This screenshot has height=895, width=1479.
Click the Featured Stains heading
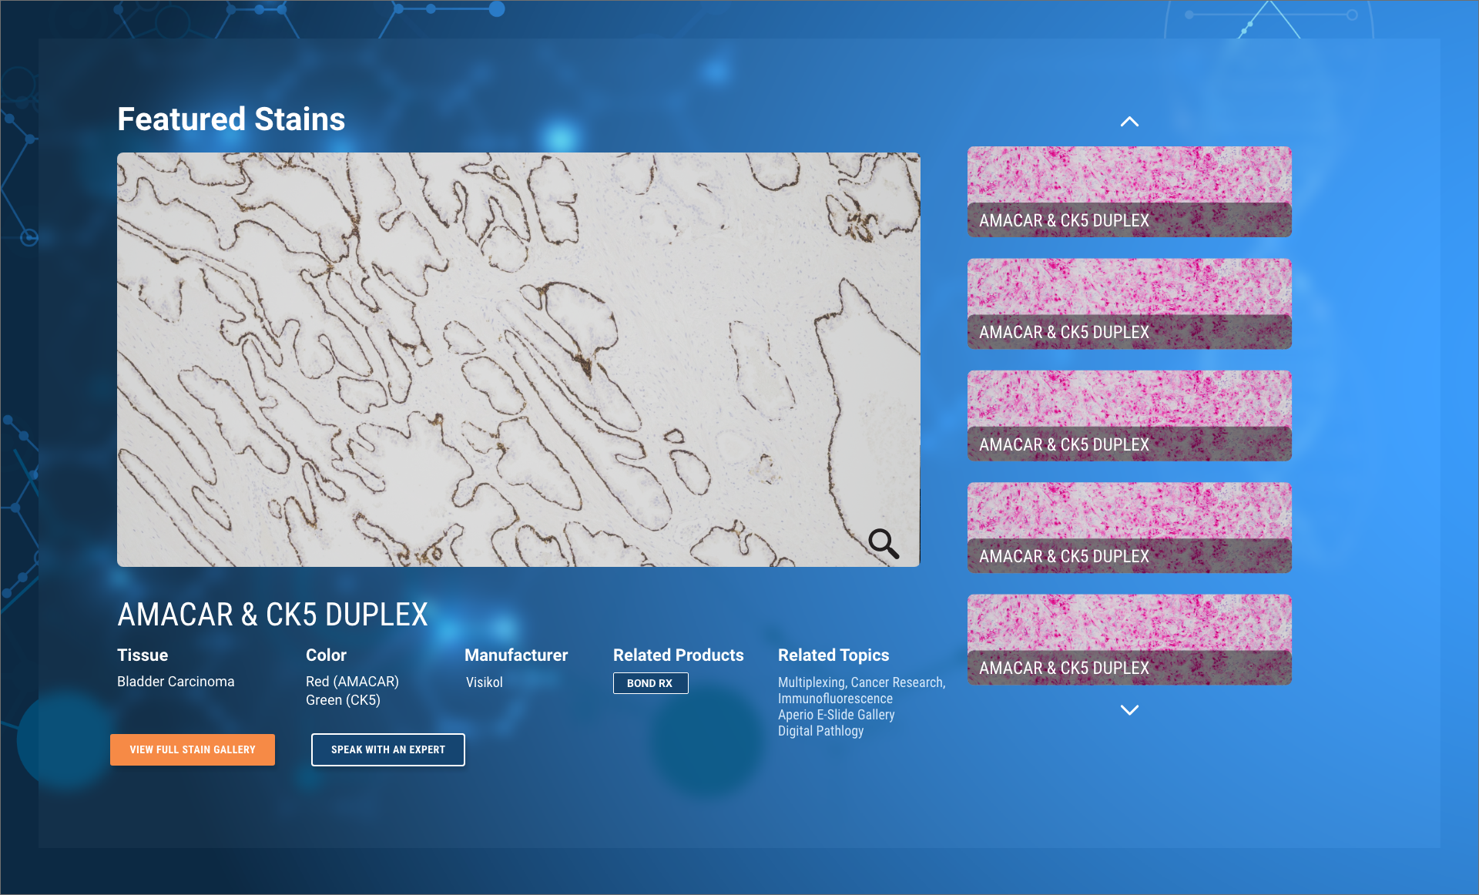pos(231,119)
